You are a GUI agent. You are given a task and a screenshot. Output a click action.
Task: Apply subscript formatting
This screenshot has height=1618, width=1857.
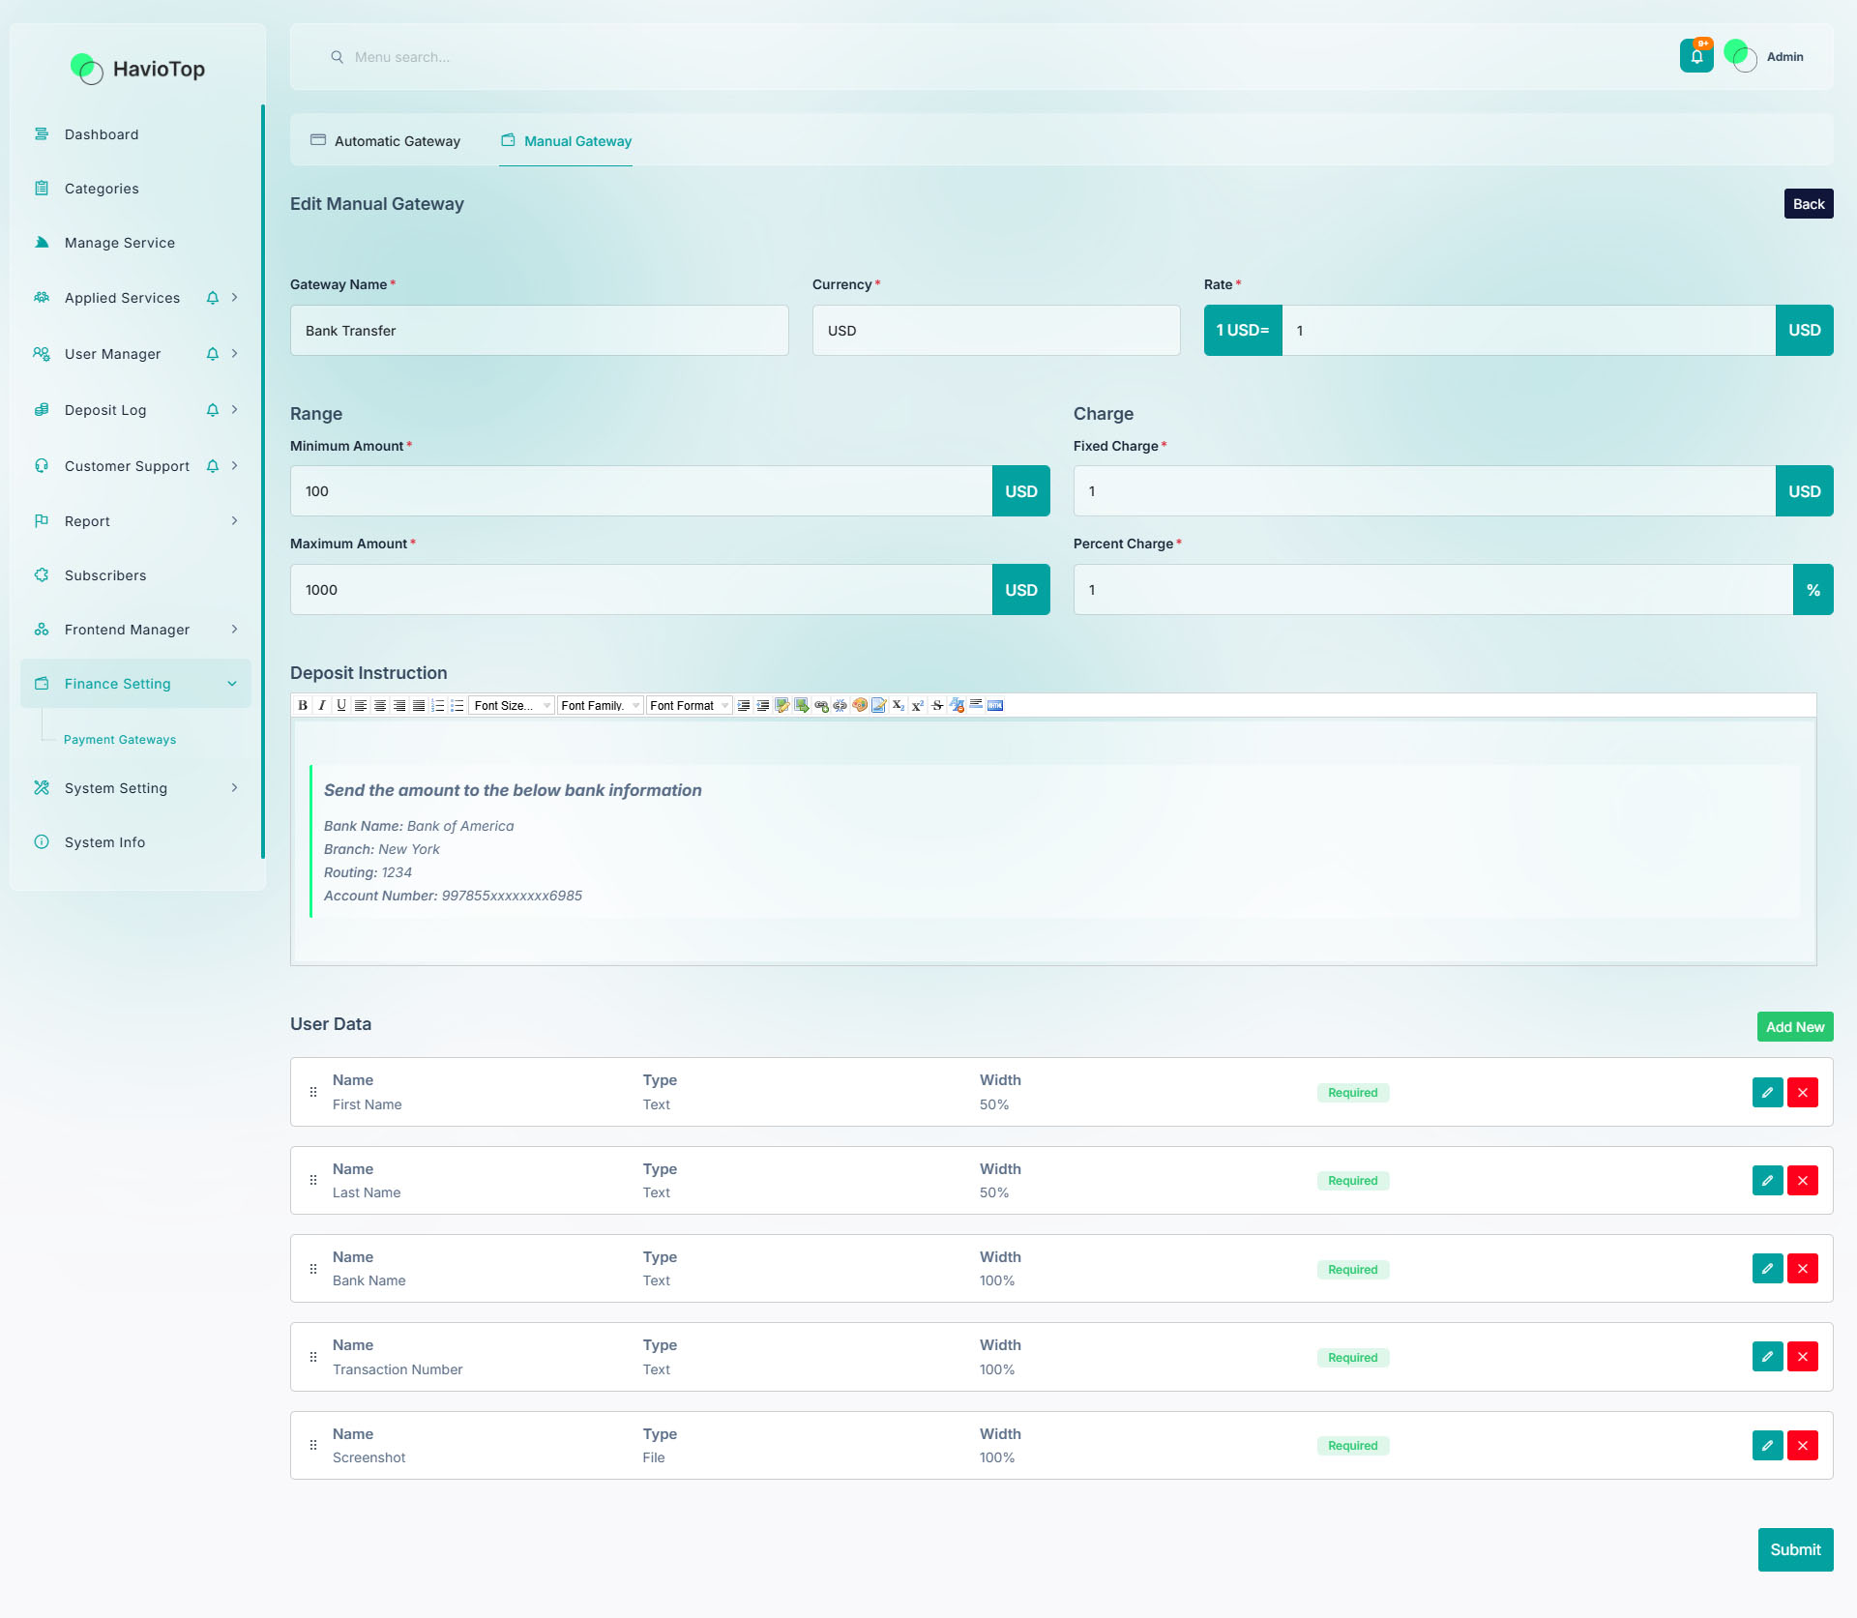pos(899,705)
